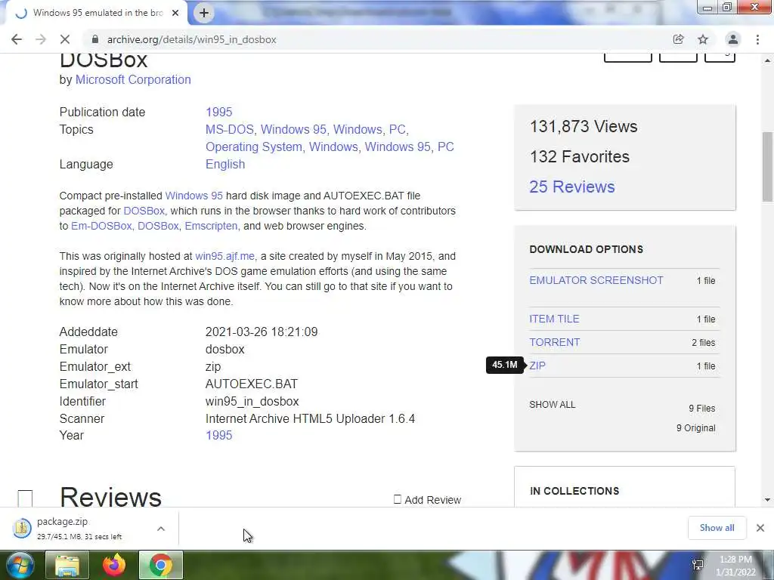Screen dimensions: 774x580
Task: Stop loading the page with the X button
Action: click(65, 39)
